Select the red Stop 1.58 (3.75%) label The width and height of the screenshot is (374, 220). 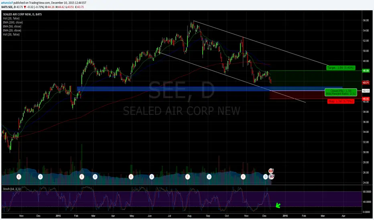point(341,101)
